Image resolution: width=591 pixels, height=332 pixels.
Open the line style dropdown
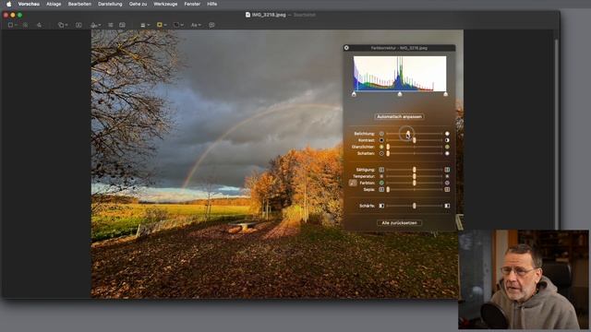pos(145,25)
